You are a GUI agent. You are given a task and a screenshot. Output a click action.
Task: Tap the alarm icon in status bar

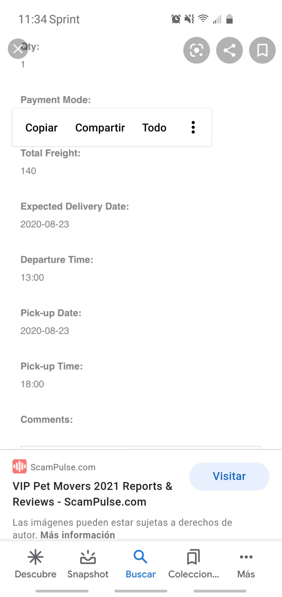pos(176,19)
